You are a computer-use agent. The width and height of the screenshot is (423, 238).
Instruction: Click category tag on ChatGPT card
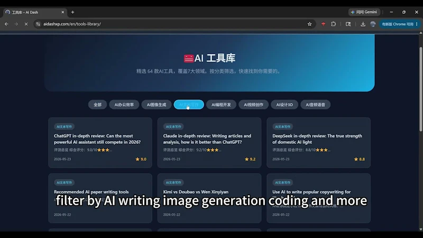(x=64, y=126)
